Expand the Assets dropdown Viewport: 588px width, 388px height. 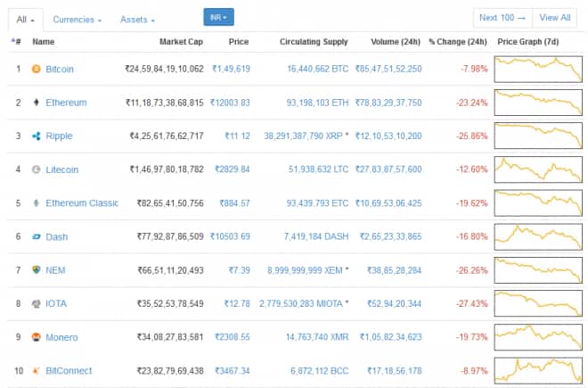point(137,19)
